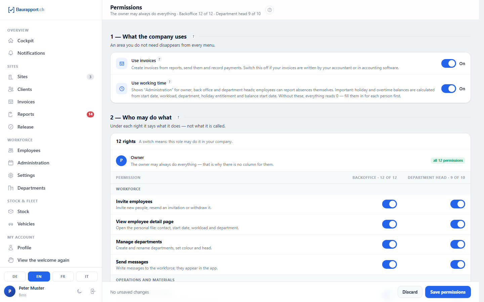Click Save permissions button
Screen dimensions: 484x302
(448, 292)
